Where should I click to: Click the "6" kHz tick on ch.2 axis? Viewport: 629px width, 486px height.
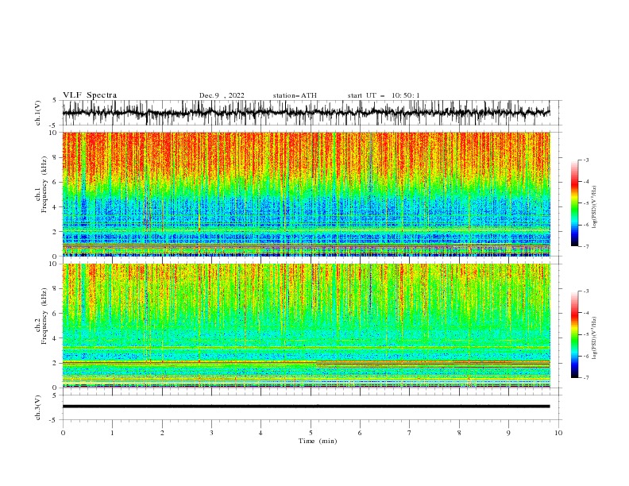[56, 314]
